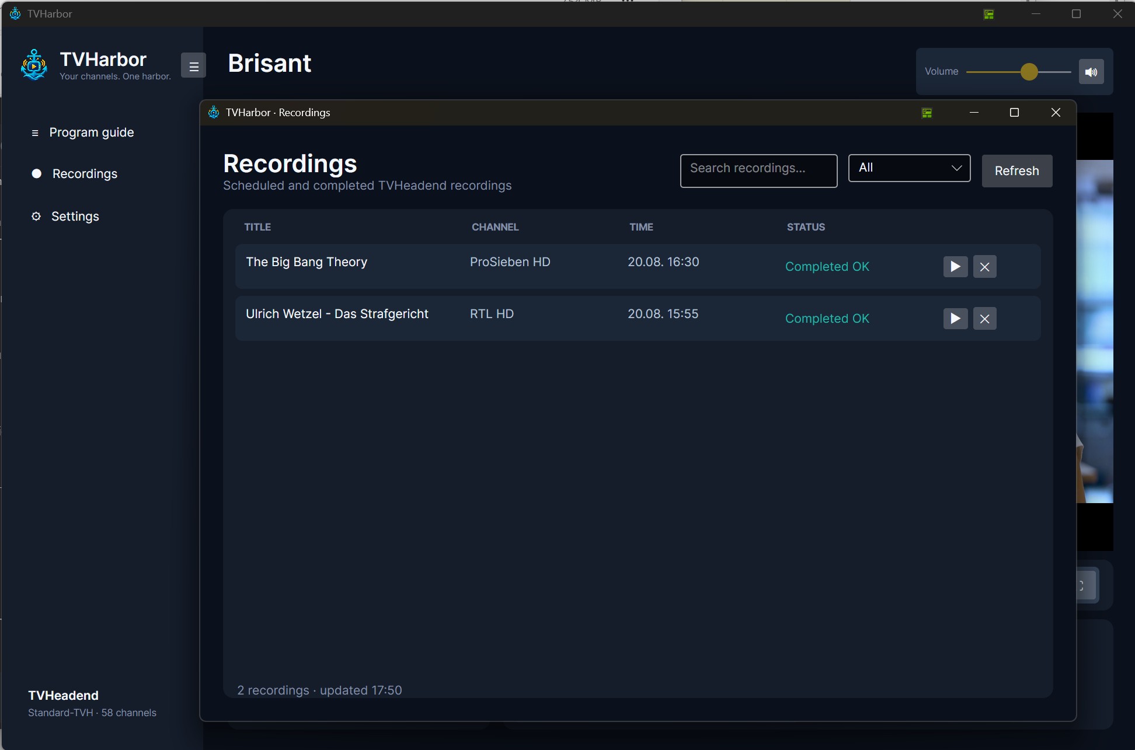Click the Volume slider handle
Image resolution: width=1135 pixels, height=750 pixels.
[1029, 72]
